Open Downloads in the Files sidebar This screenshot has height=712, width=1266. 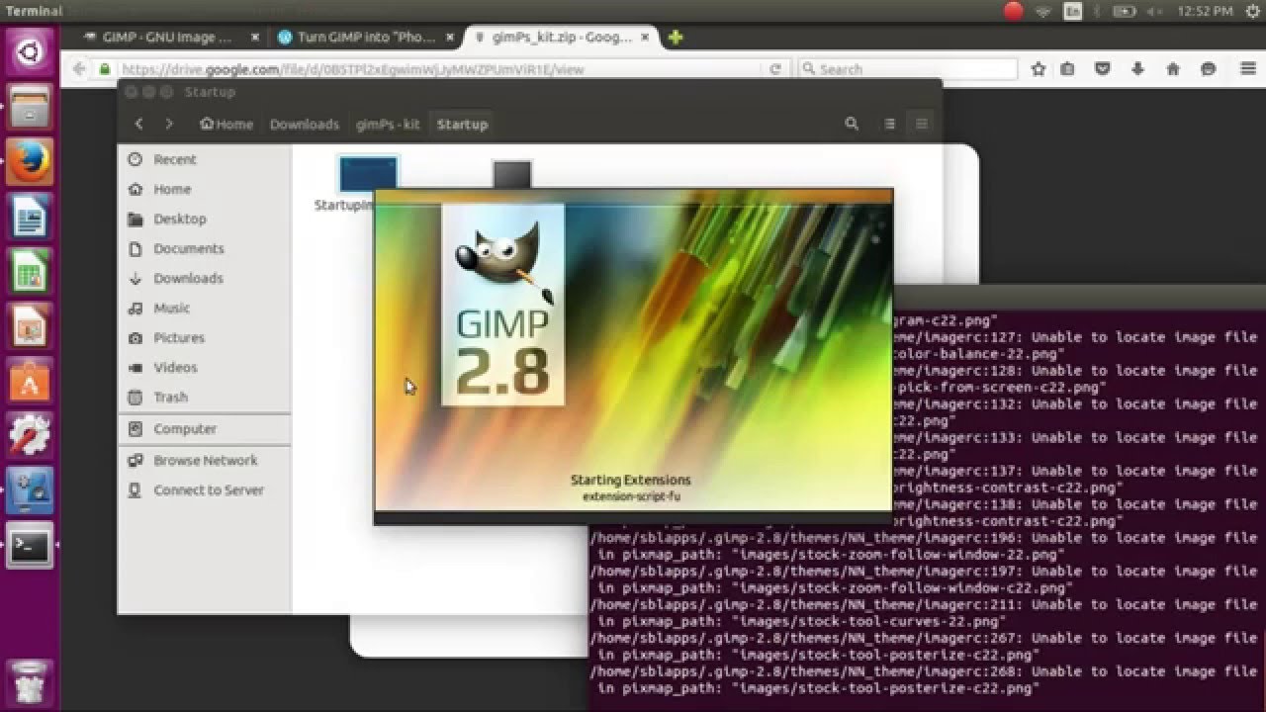point(204,278)
